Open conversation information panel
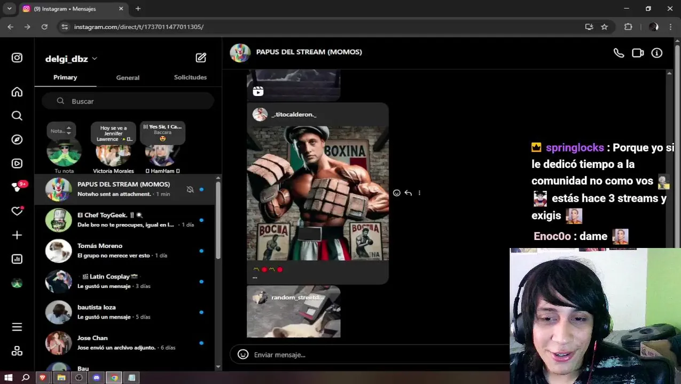 [x=657, y=53]
